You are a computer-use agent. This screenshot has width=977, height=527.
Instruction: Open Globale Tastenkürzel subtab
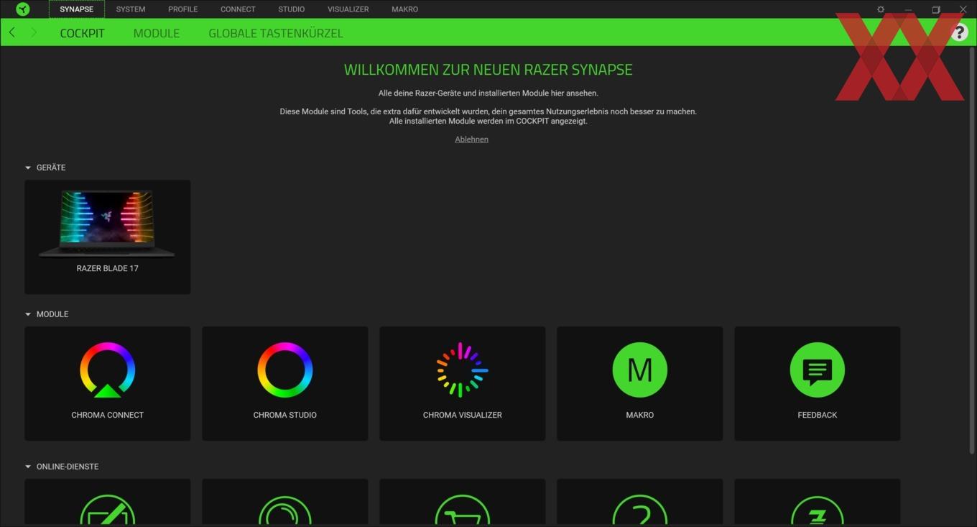[x=276, y=33]
